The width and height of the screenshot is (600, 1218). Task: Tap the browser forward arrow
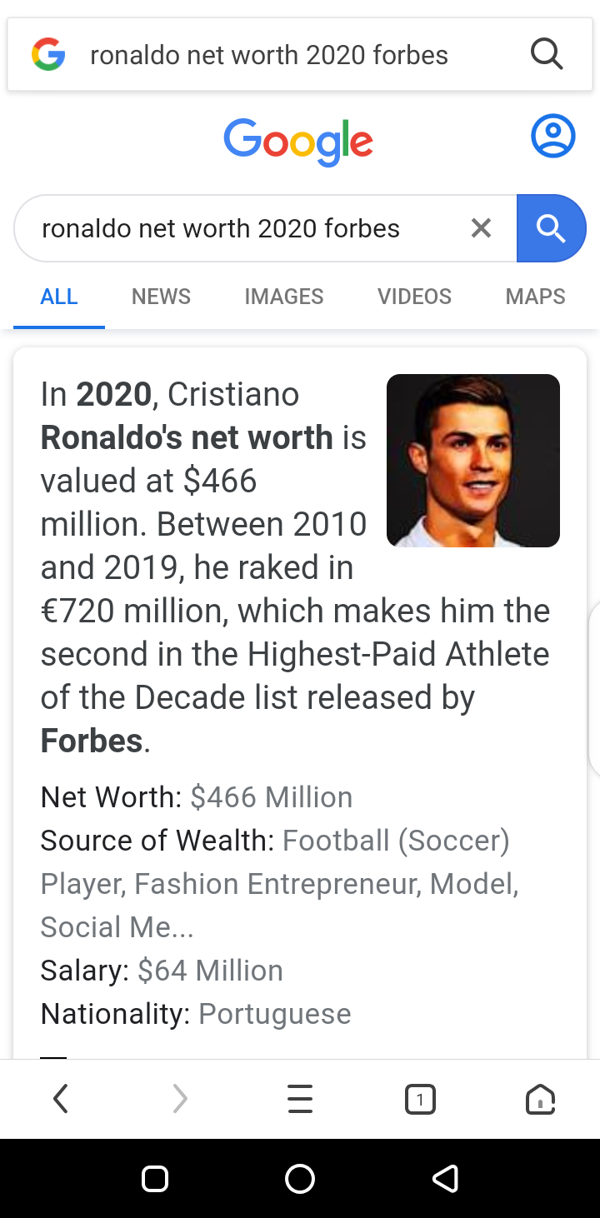coord(180,1100)
